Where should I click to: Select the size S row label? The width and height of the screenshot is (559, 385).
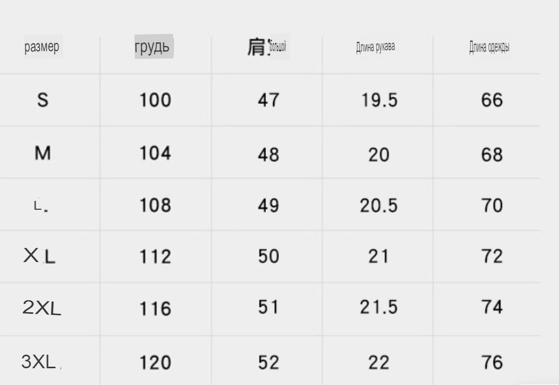[x=43, y=99]
